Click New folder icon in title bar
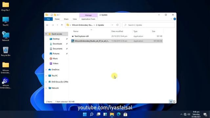This screenshot has width=210, height=118. 55,15
